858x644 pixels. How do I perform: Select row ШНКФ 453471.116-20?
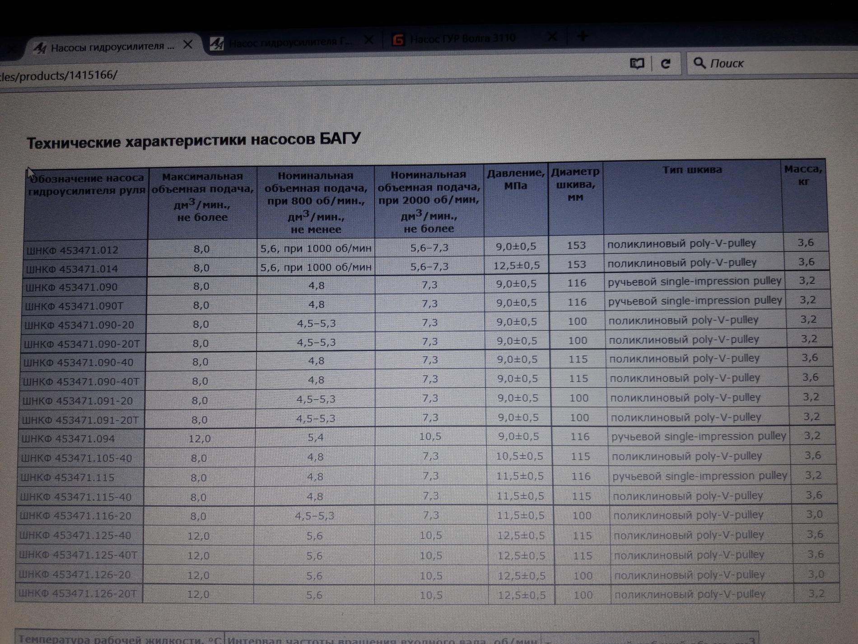click(428, 516)
